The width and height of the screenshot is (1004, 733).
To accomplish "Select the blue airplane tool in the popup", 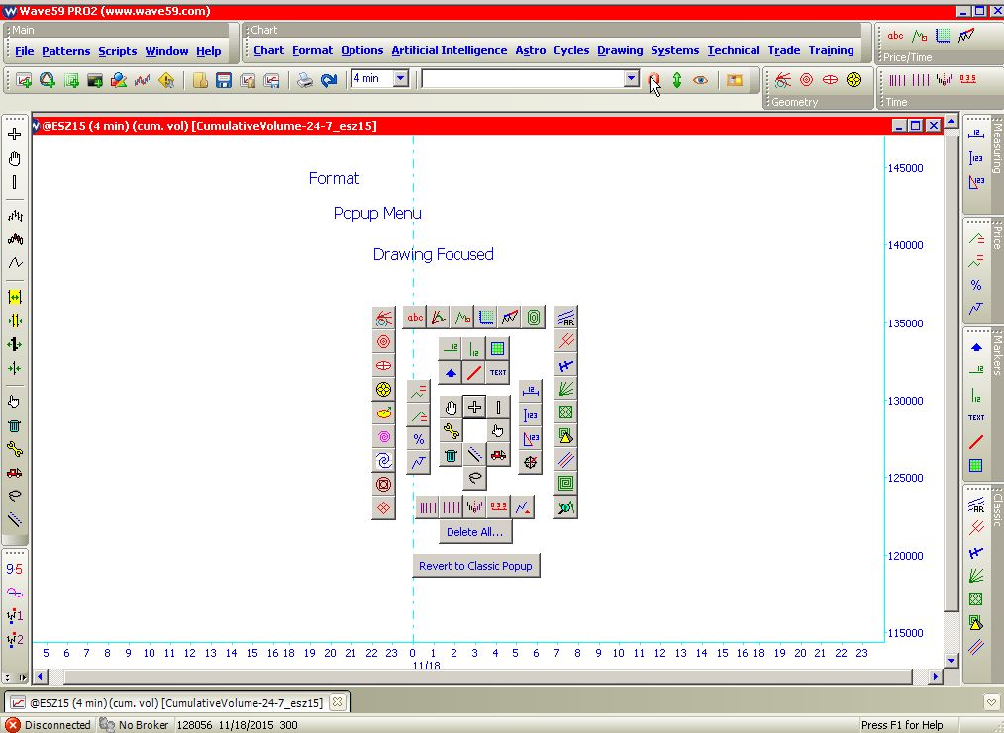I will pyautogui.click(x=566, y=365).
